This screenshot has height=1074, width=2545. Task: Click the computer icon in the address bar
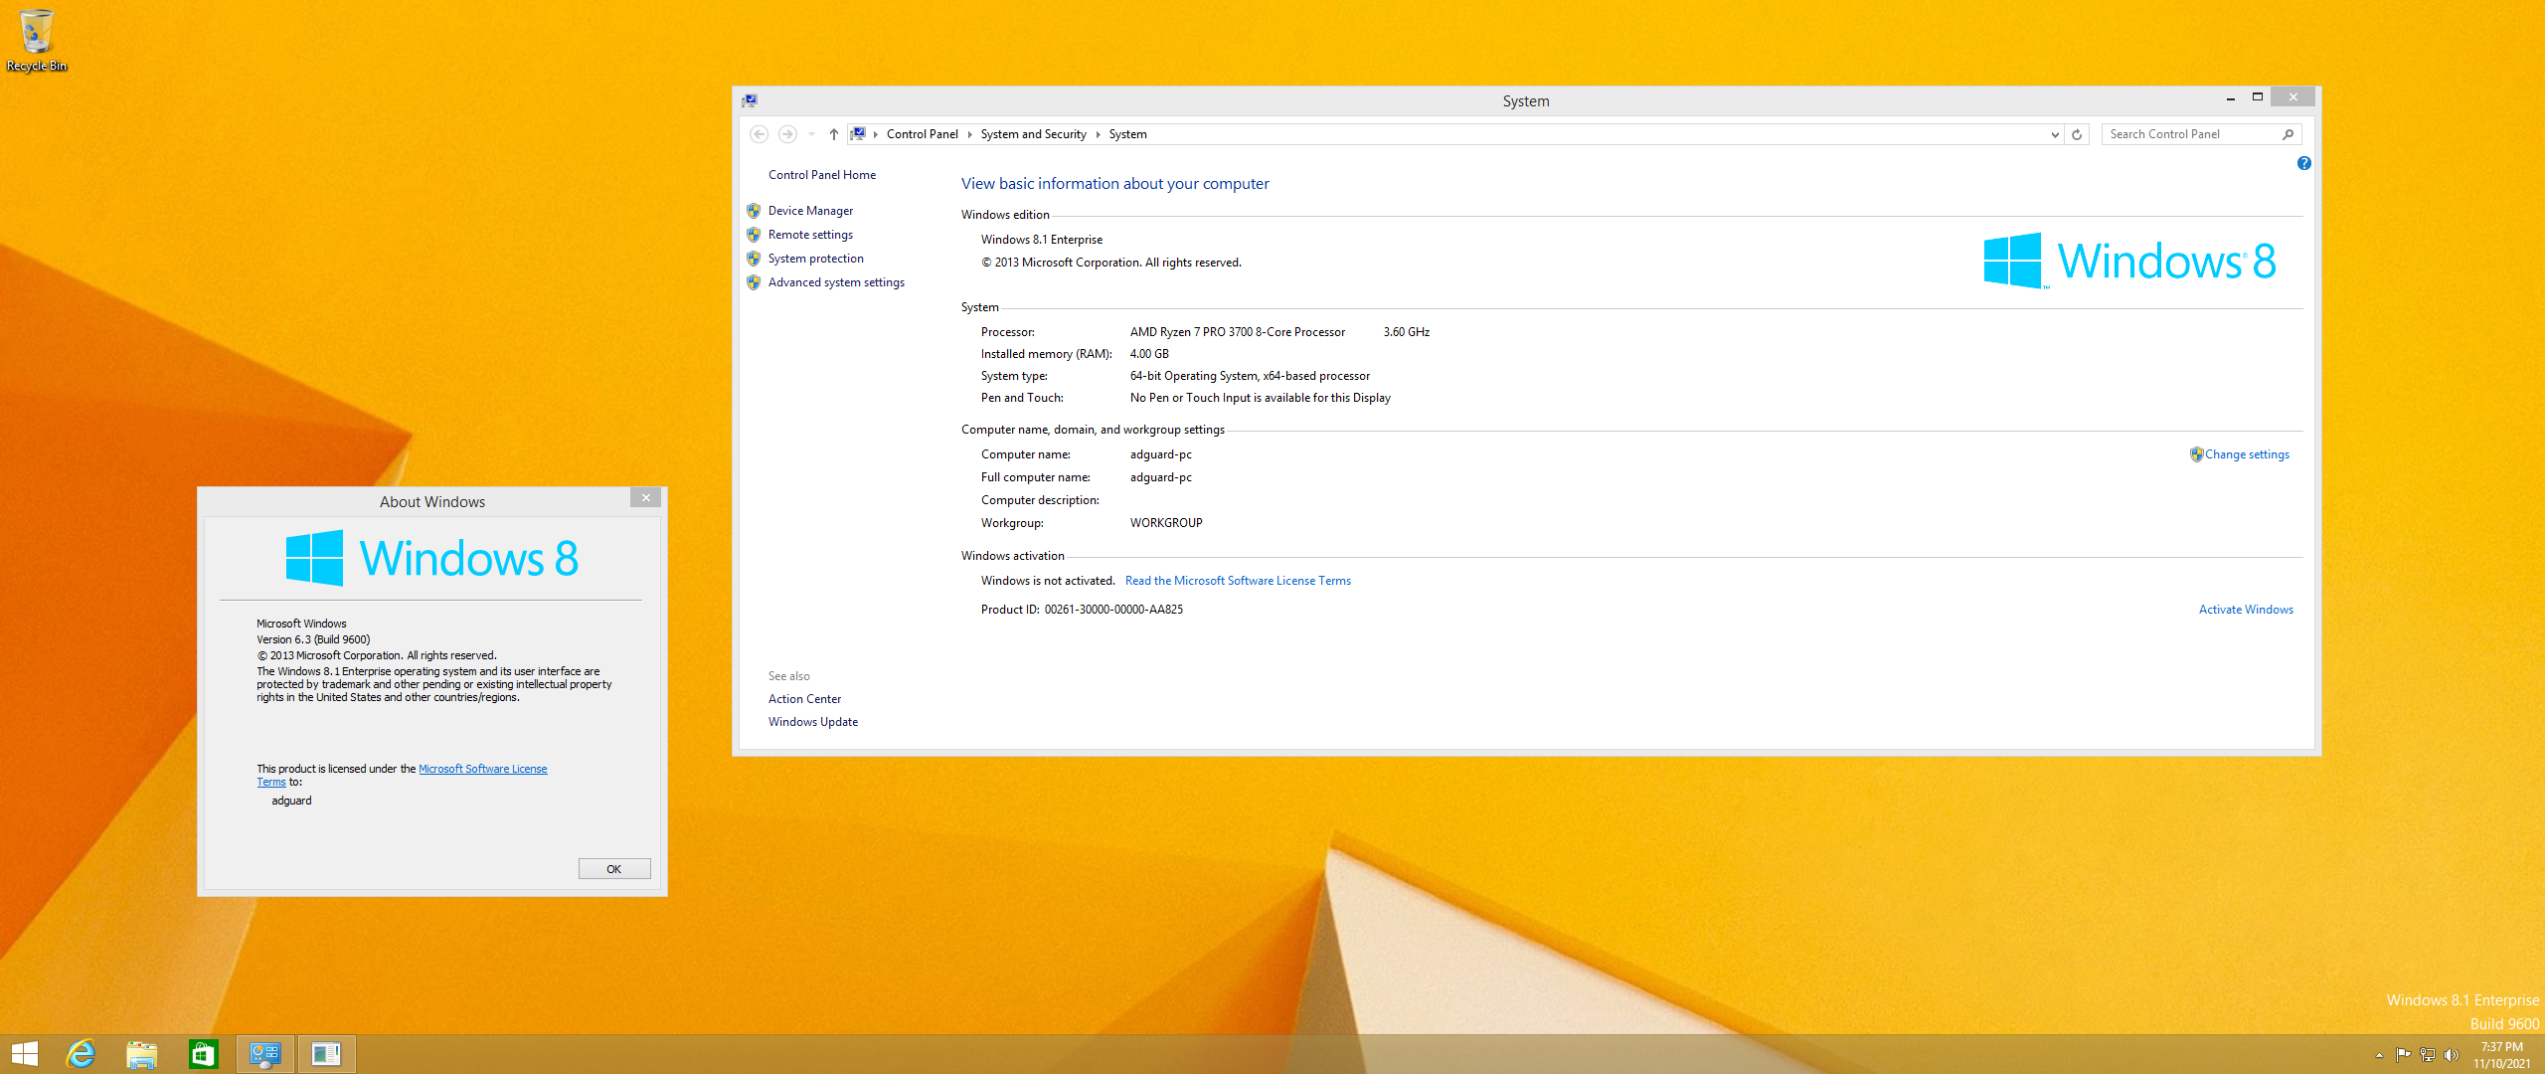[858, 134]
